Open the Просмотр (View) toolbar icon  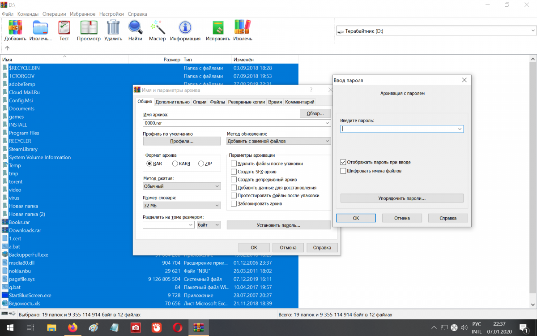(x=89, y=28)
